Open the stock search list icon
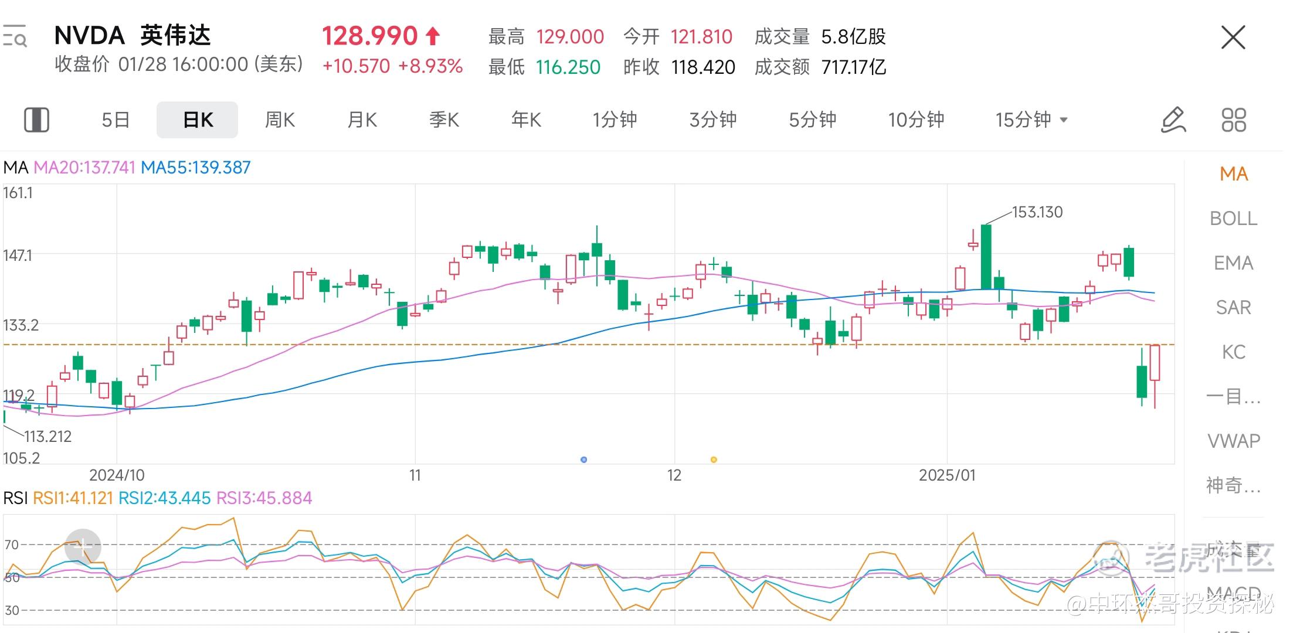Screen dimensions: 1300x633 15,36
